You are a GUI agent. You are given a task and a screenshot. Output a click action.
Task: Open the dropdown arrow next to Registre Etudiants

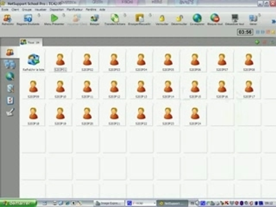(x=39, y=16)
